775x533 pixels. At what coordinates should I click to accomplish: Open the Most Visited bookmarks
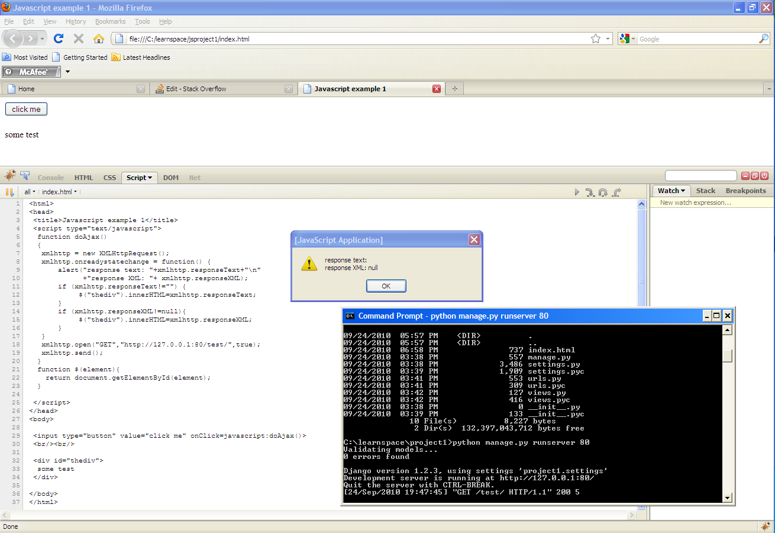25,57
